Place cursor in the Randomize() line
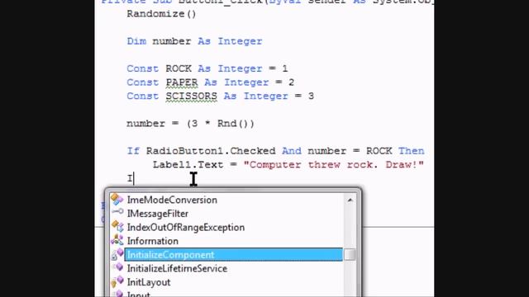Image resolution: width=529 pixels, height=297 pixels. point(161,14)
